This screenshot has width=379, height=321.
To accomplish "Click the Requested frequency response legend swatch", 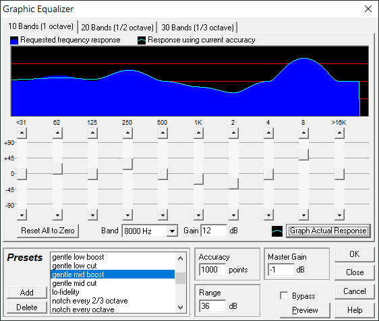I will 14,40.
